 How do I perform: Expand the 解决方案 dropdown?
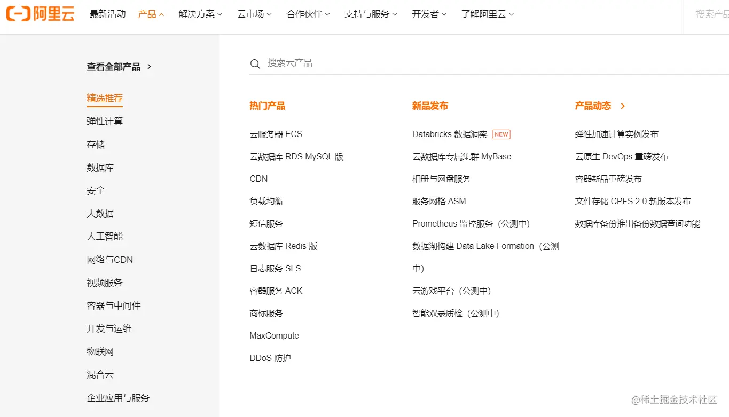pyautogui.click(x=200, y=14)
